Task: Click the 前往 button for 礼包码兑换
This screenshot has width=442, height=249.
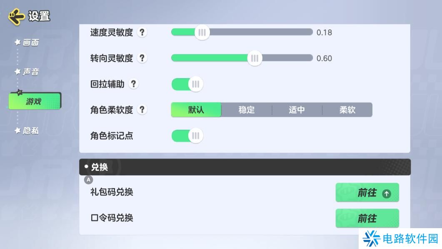Action: (x=367, y=192)
